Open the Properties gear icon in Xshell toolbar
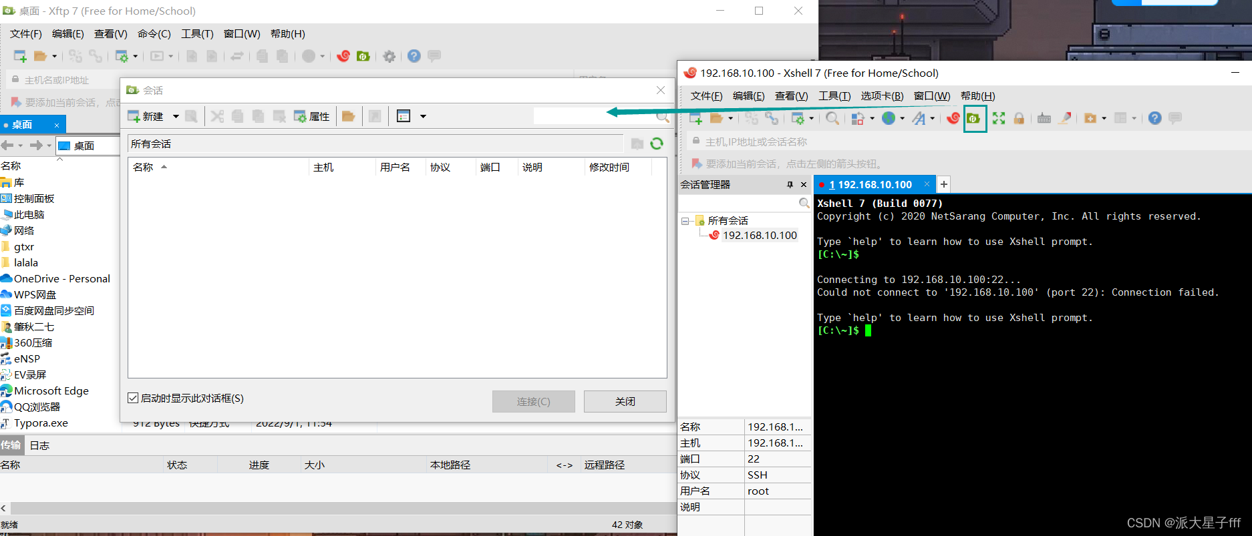Screen dimensions: 1252x536 797,118
